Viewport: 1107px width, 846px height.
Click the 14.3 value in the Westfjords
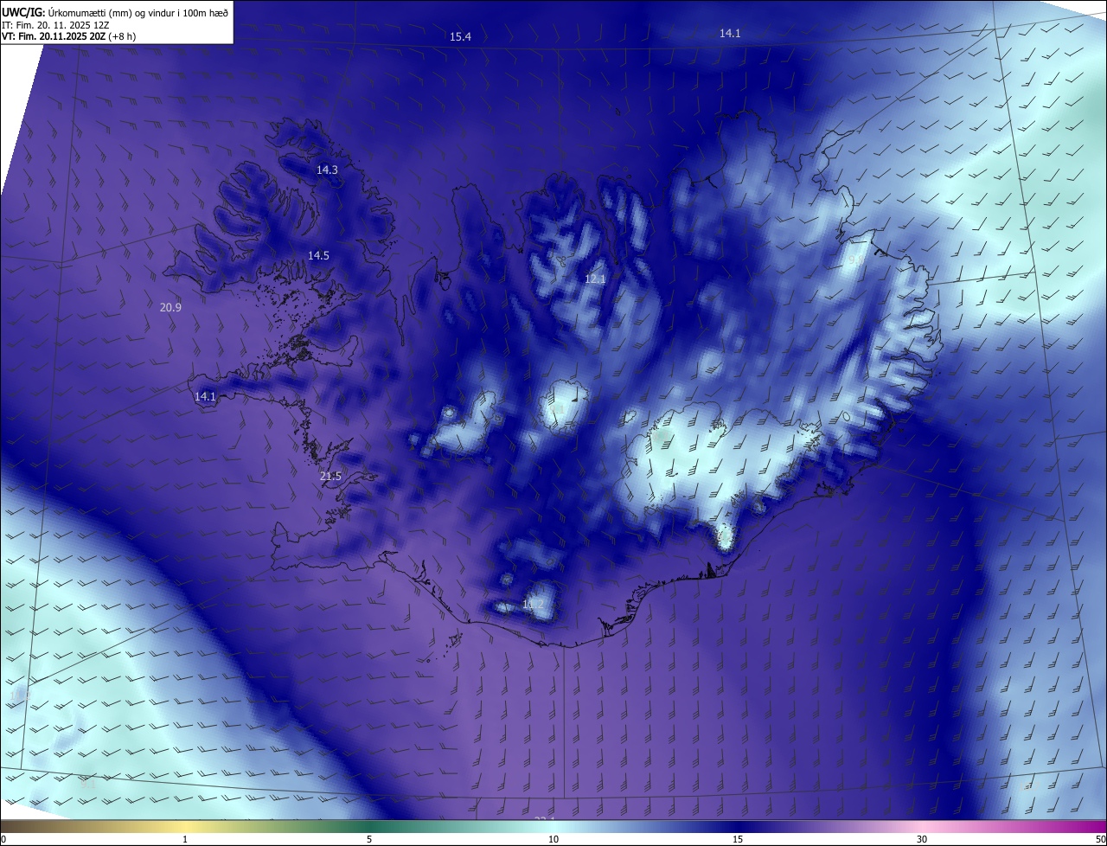(x=327, y=170)
